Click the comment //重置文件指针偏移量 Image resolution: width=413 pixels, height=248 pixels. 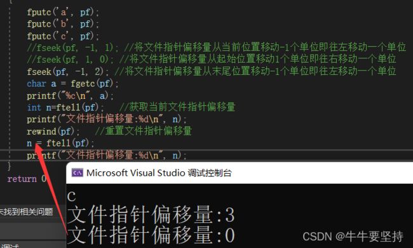[143, 131]
